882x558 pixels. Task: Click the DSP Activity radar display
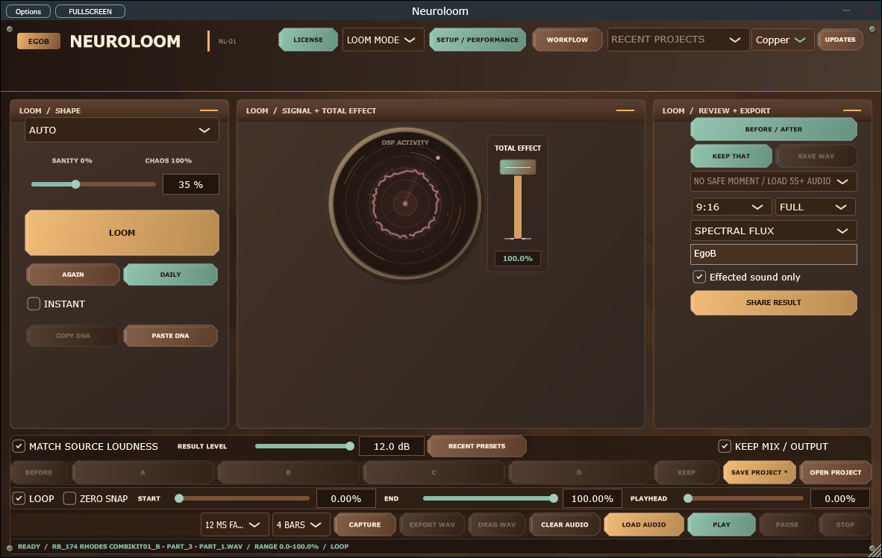pos(405,203)
